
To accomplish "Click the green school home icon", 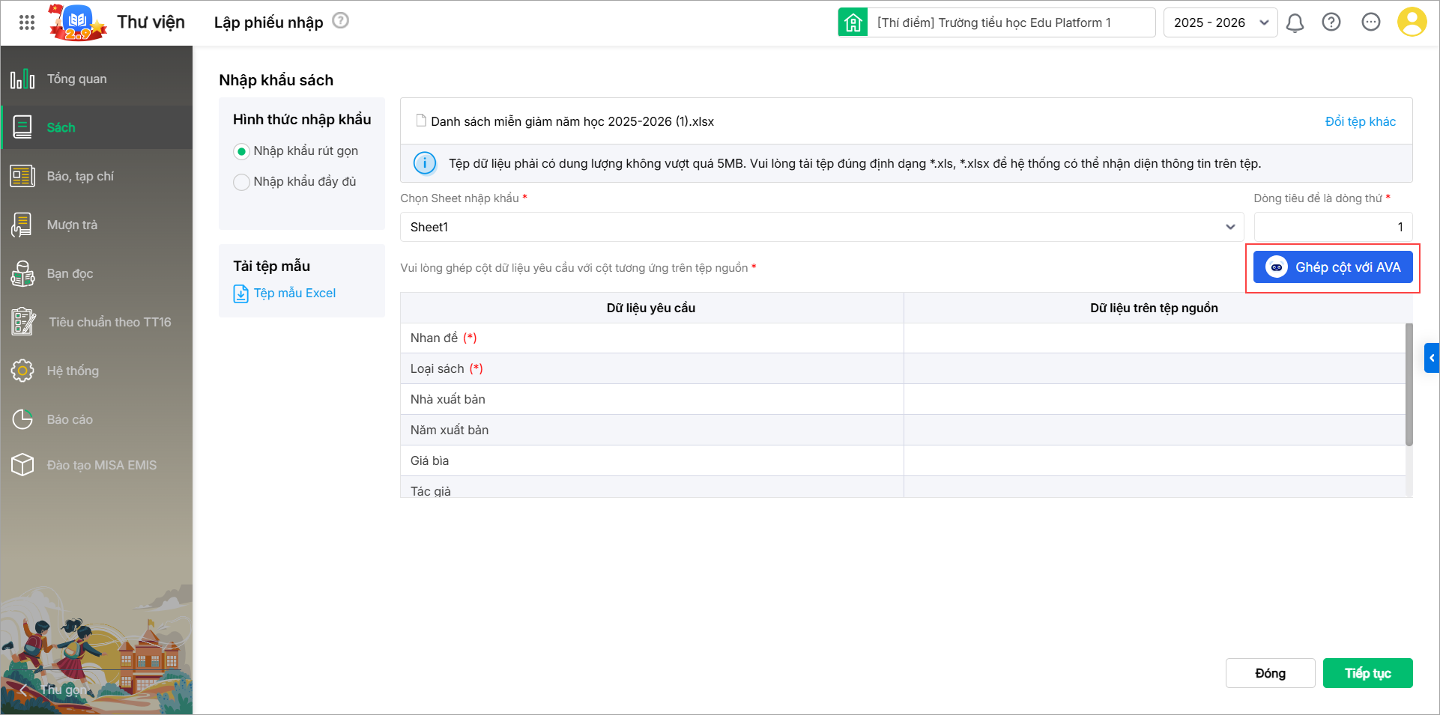I will 853,22.
